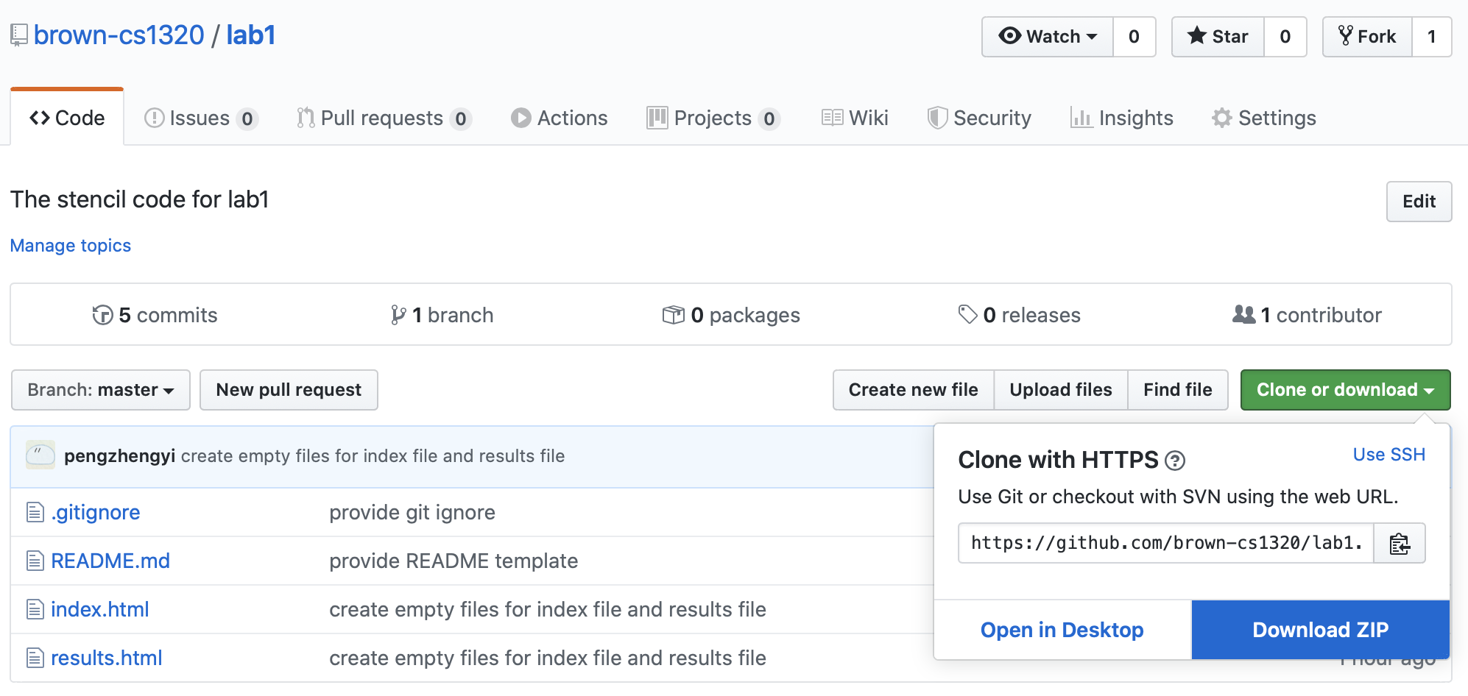The width and height of the screenshot is (1468, 696).
Task: View the 0 releases page
Action: point(1020,316)
